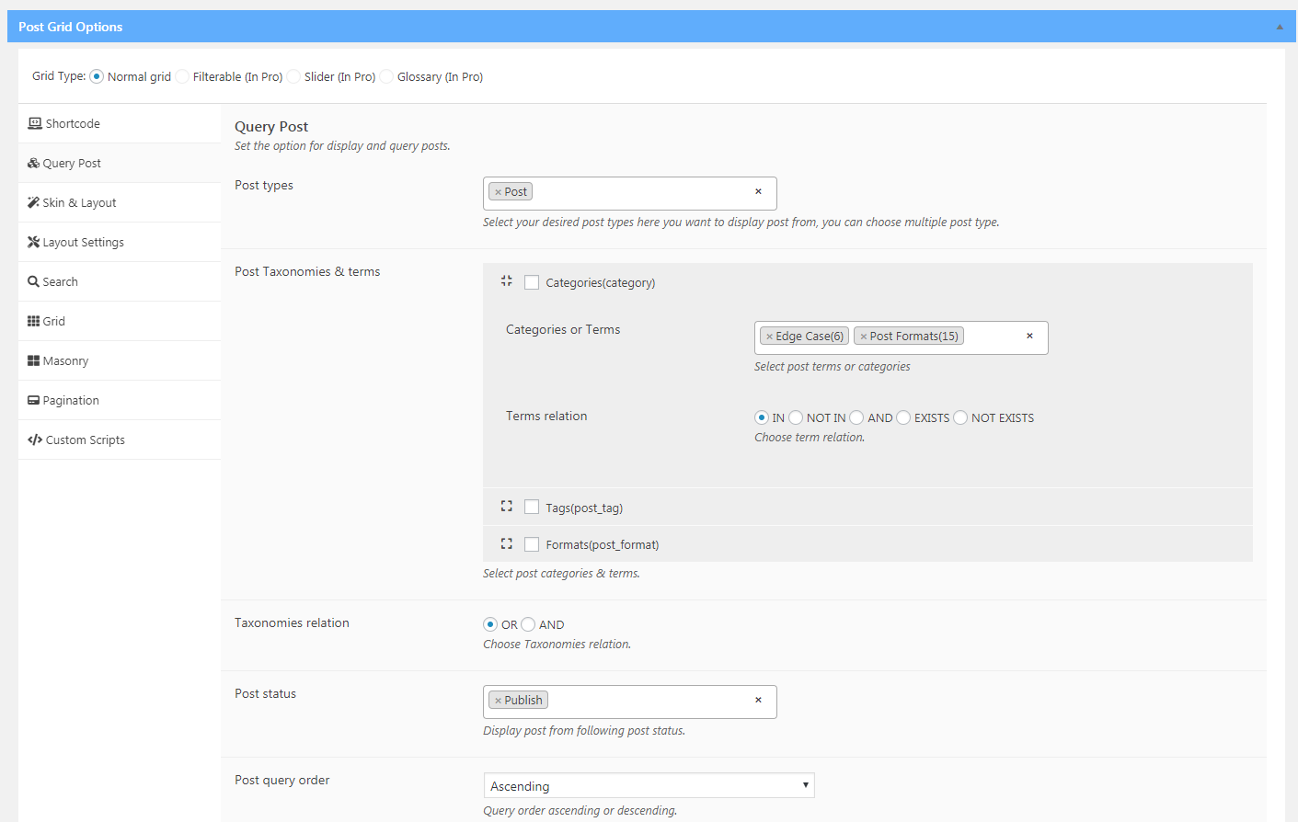Switch to the Pagination tab

pos(71,400)
